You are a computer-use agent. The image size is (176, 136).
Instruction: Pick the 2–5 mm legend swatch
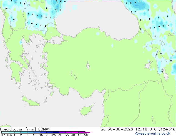click(x=24, y=132)
